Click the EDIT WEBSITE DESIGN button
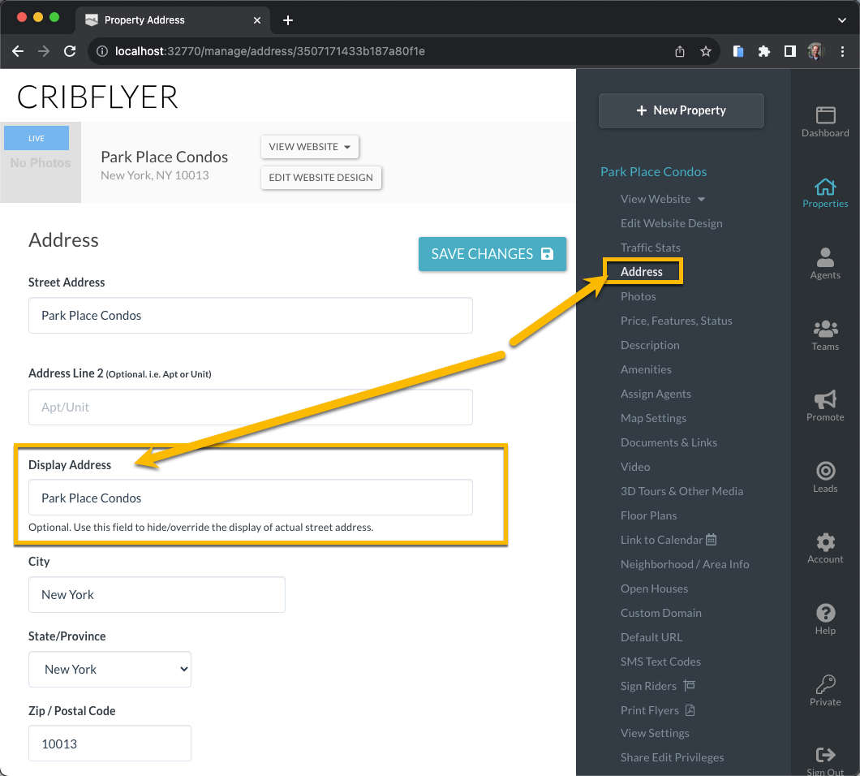The image size is (860, 776). (x=320, y=177)
